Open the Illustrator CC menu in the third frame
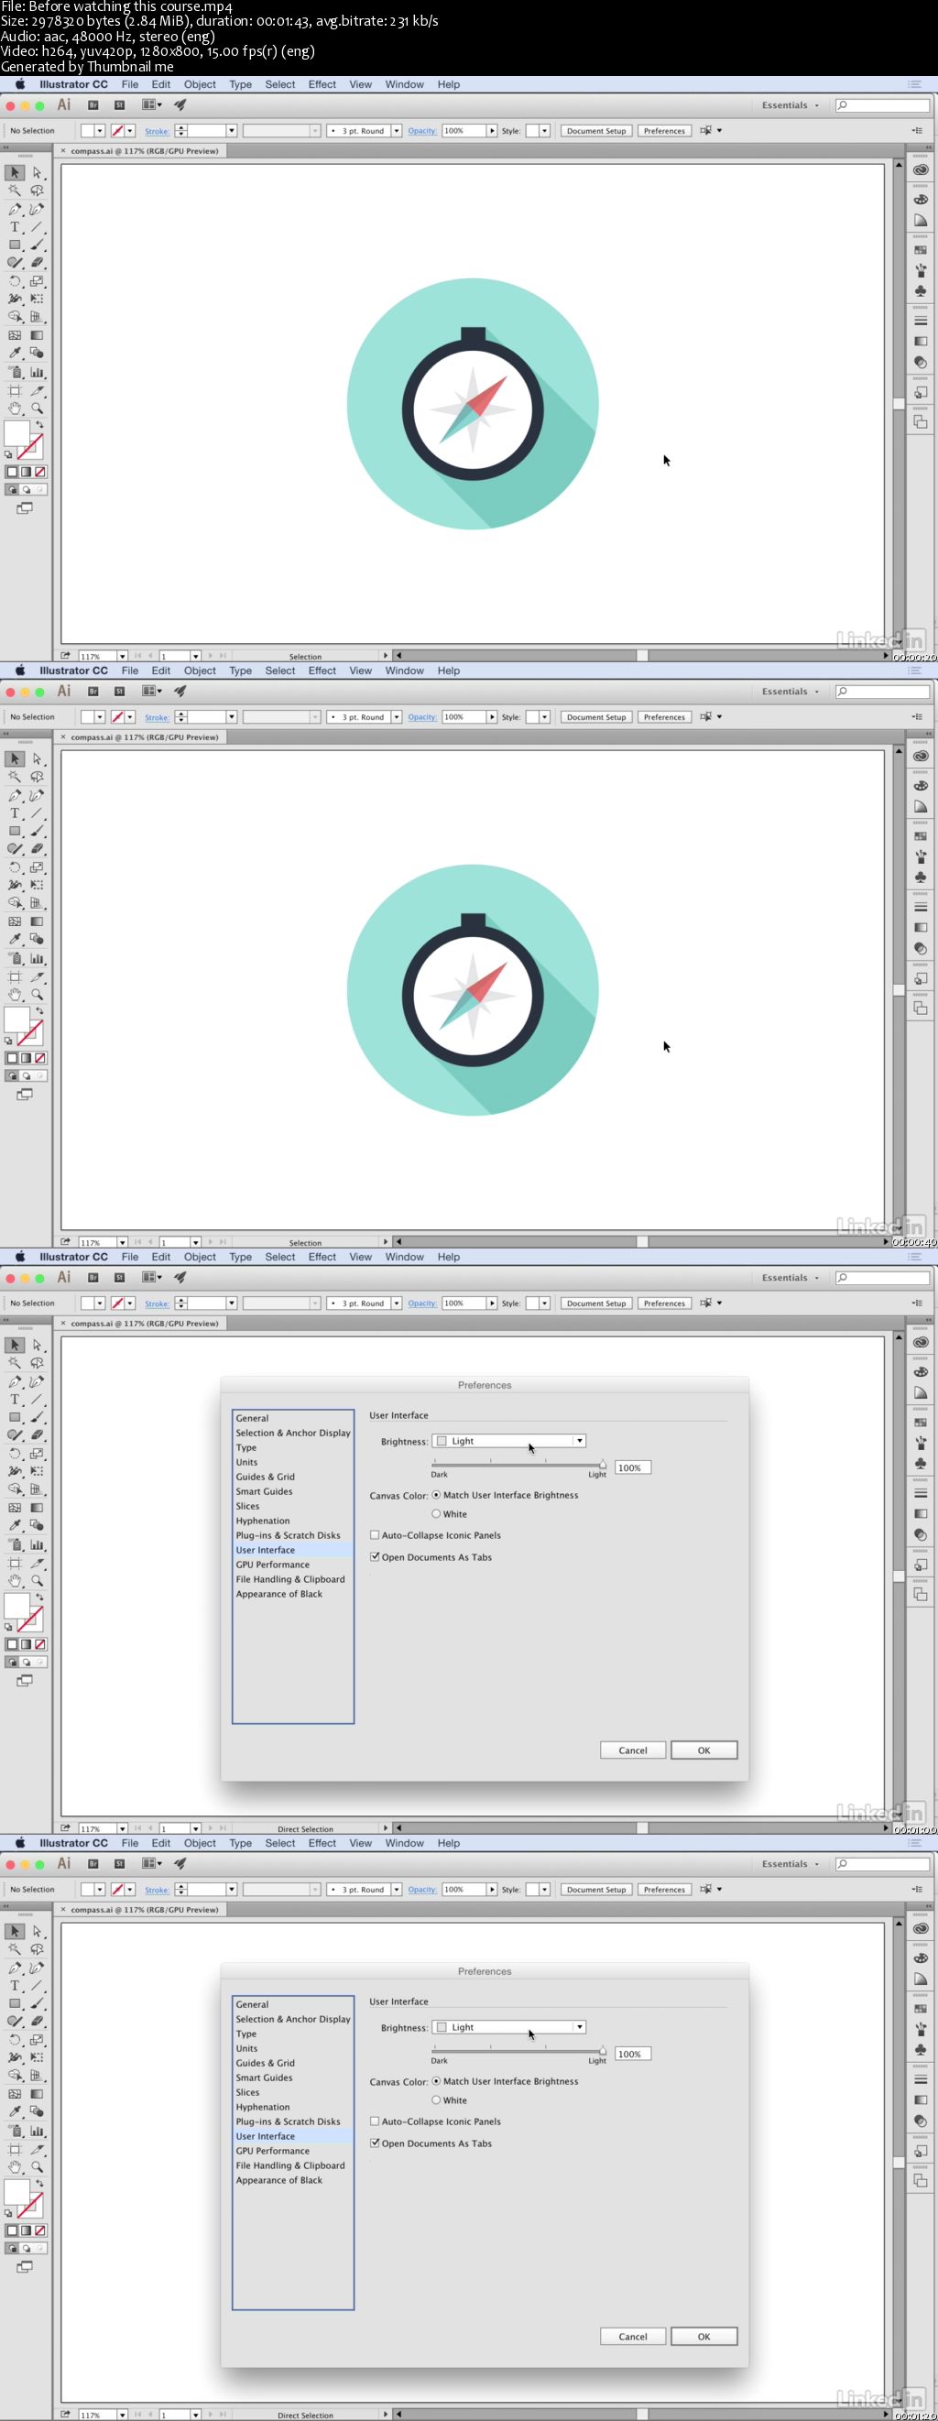This screenshot has width=938, height=2421. tap(73, 1257)
